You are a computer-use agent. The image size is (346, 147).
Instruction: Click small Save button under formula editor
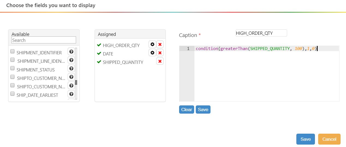203,110
